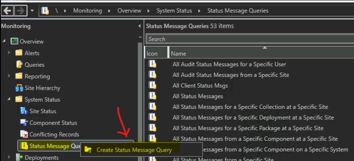
Task: Select Status Message Queries in the breadcrumb
Action: click(x=238, y=11)
